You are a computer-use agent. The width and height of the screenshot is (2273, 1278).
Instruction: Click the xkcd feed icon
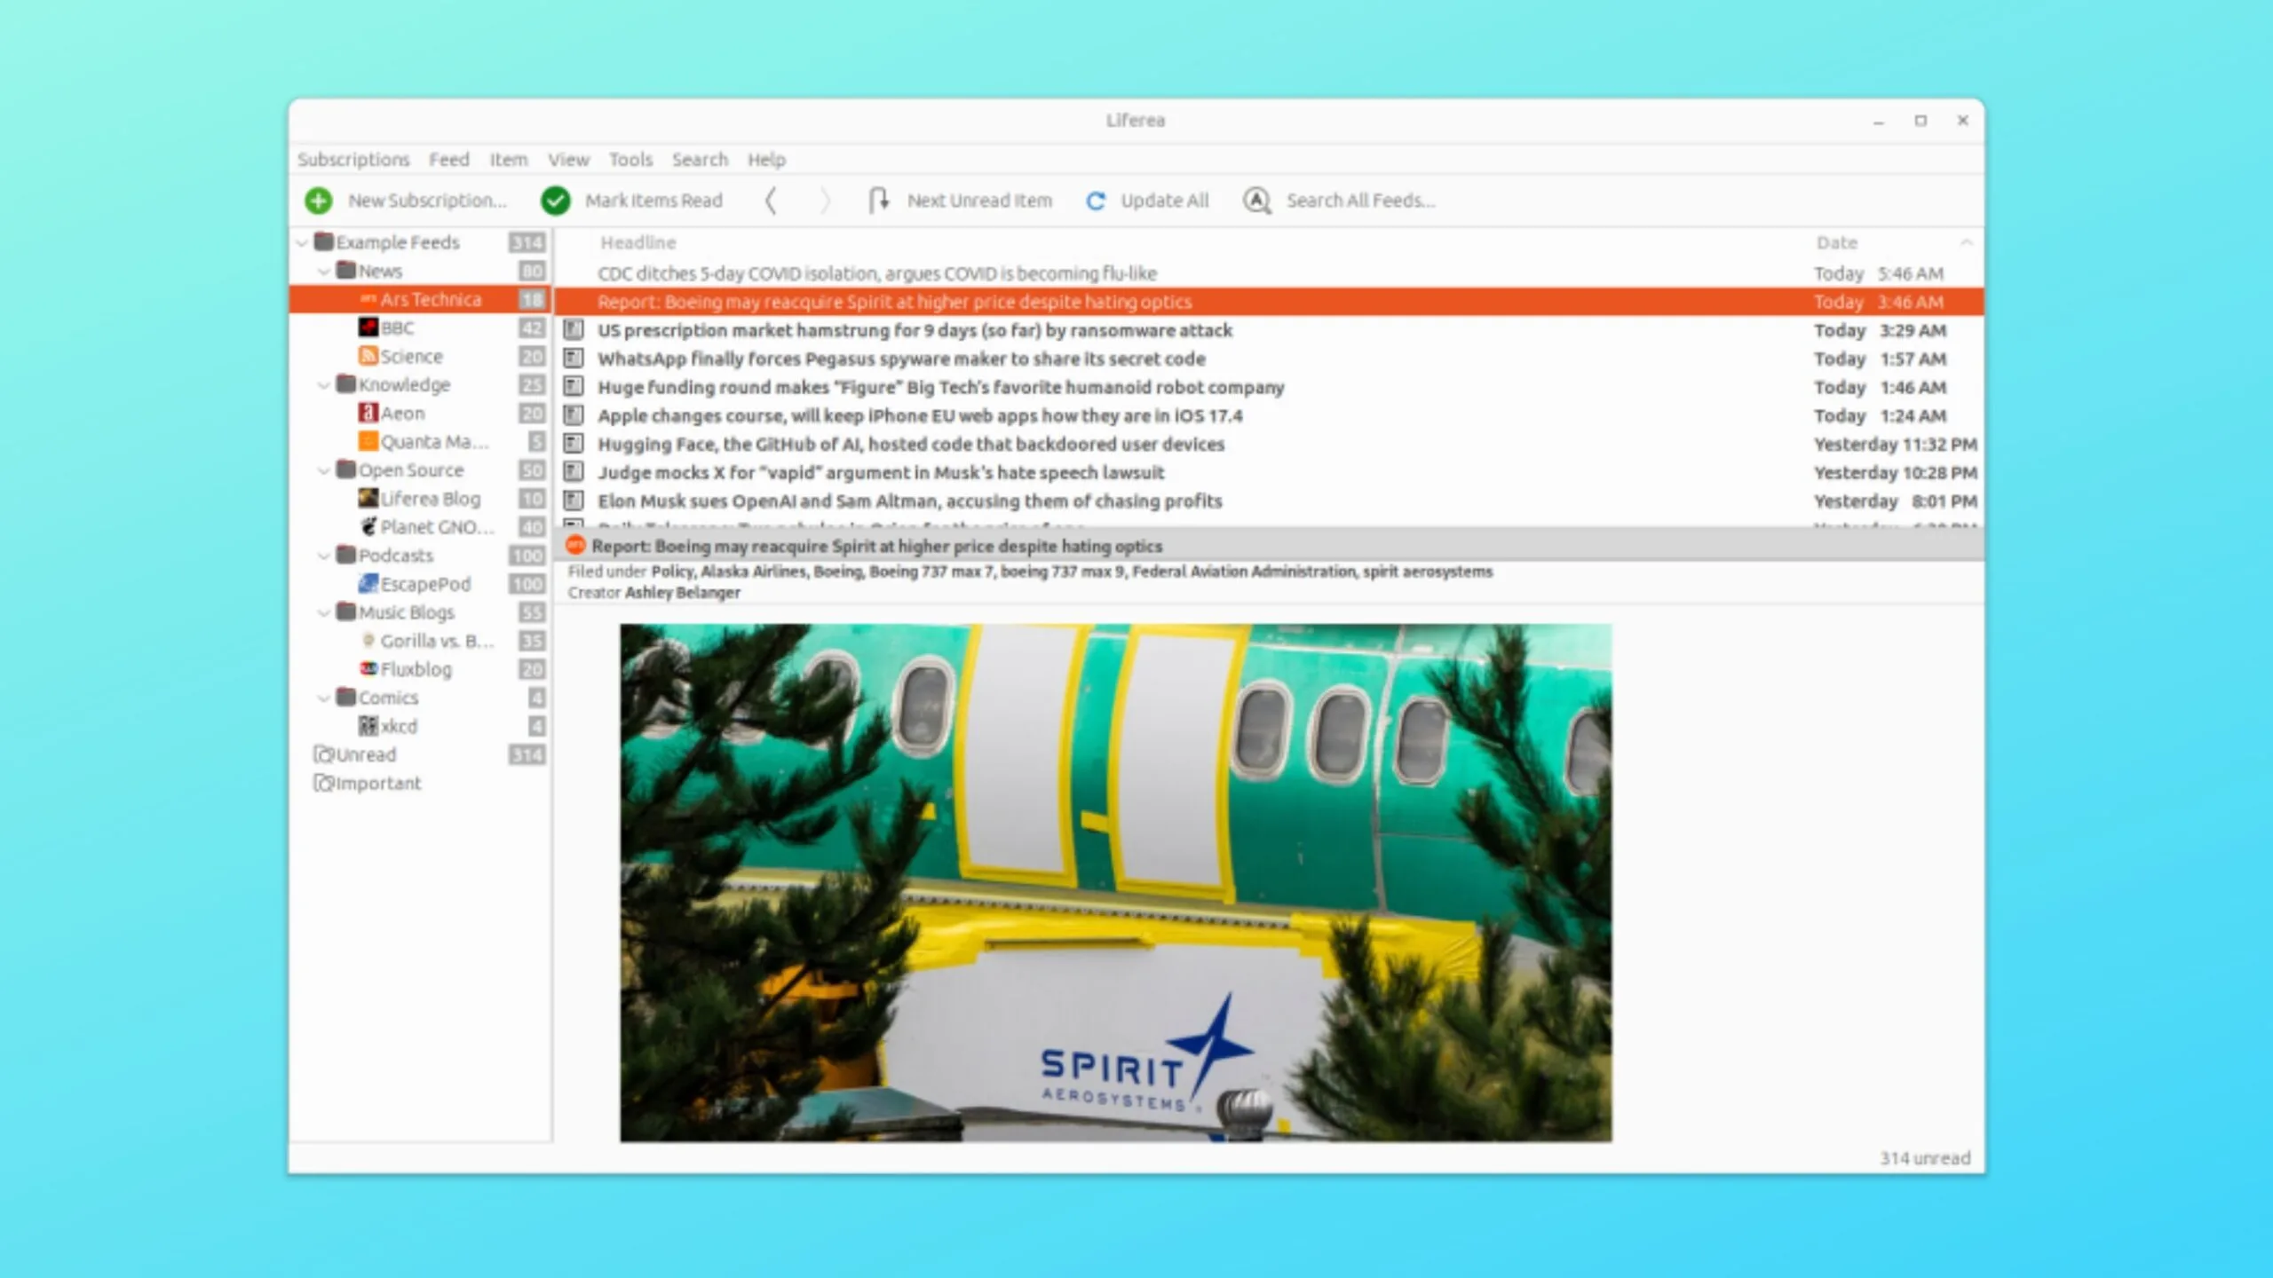pyautogui.click(x=368, y=726)
